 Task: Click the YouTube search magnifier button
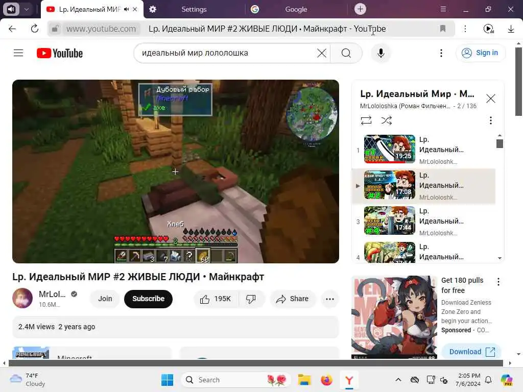[x=346, y=53]
